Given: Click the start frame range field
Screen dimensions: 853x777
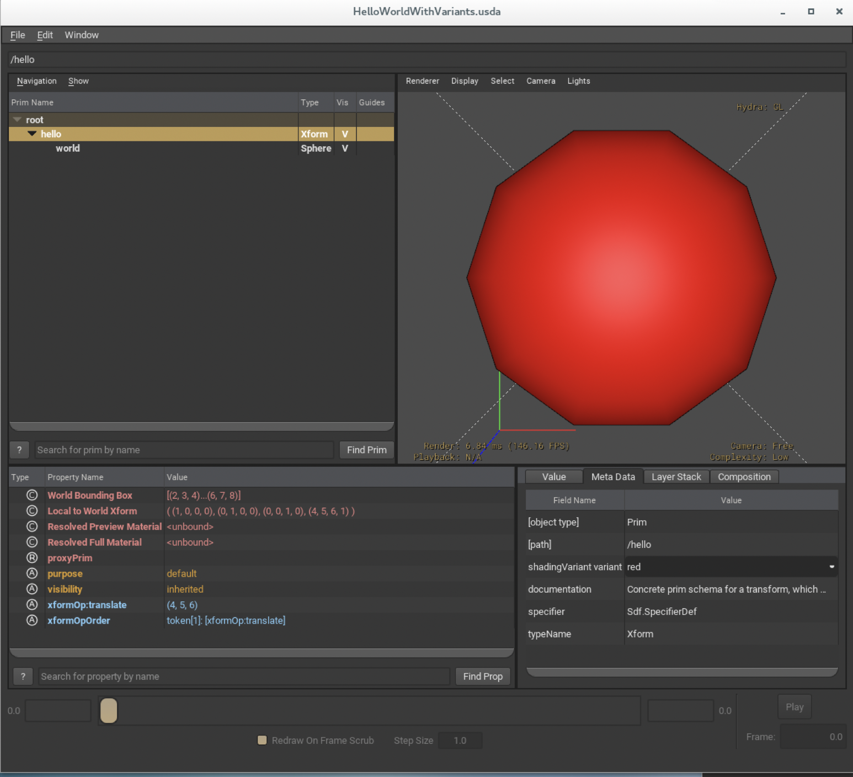Looking at the screenshot, I should coord(58,711).
